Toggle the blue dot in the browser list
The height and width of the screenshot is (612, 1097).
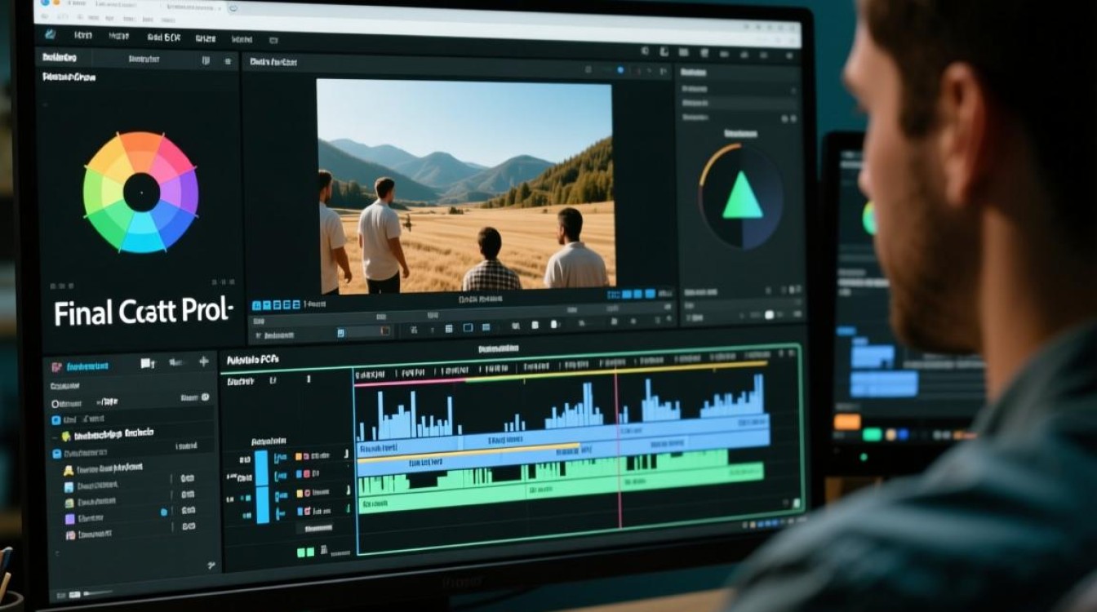point(164,512)
